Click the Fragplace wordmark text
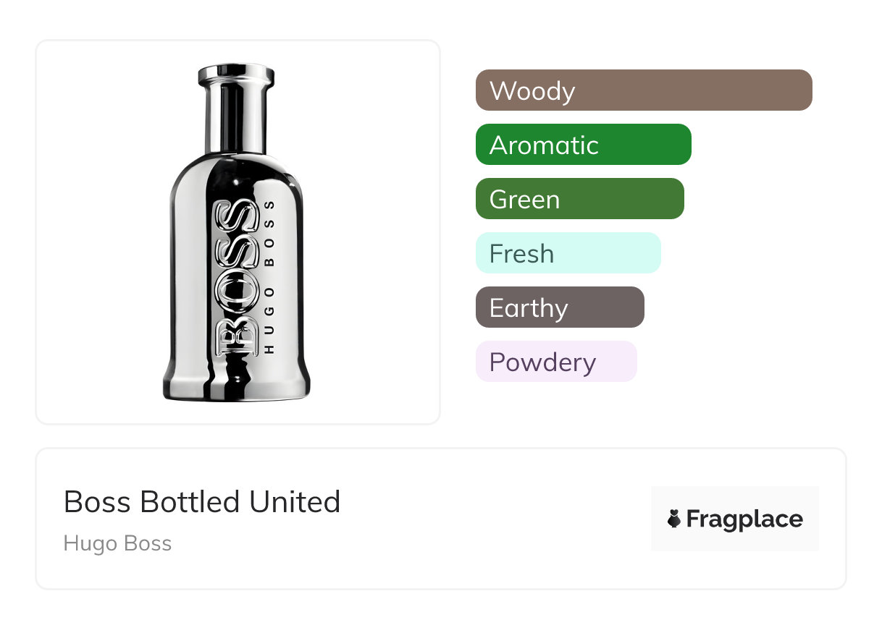 click(744, 519)
